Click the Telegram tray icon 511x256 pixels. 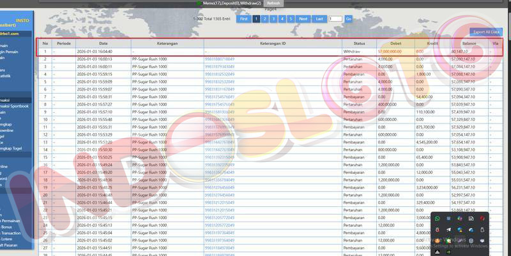(x=448, y=229)
